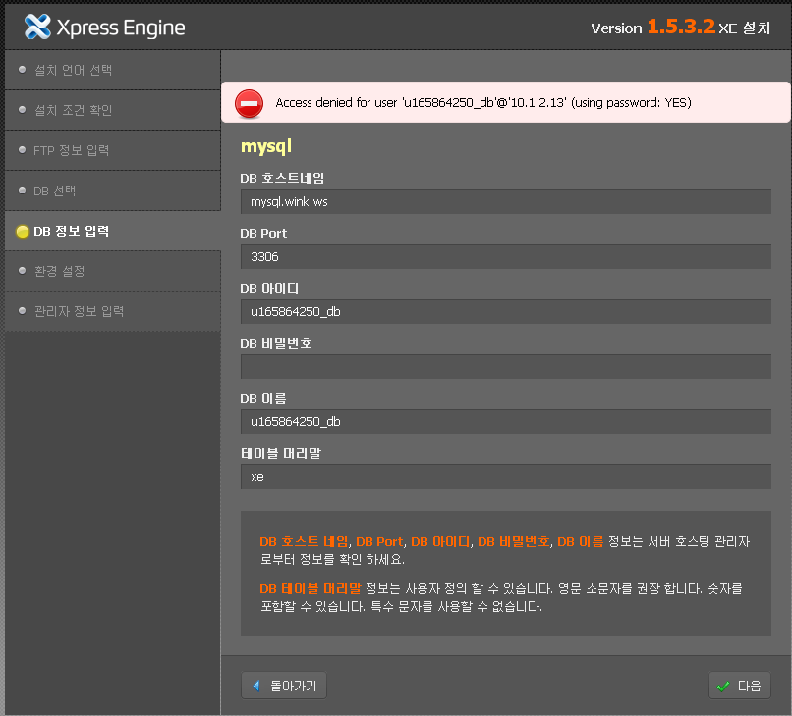Click the bullet icon next to 환경 설정

[x=21, y=270]
